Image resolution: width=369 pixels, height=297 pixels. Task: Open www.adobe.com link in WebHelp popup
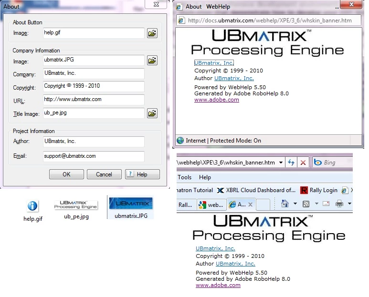(217, 100)
